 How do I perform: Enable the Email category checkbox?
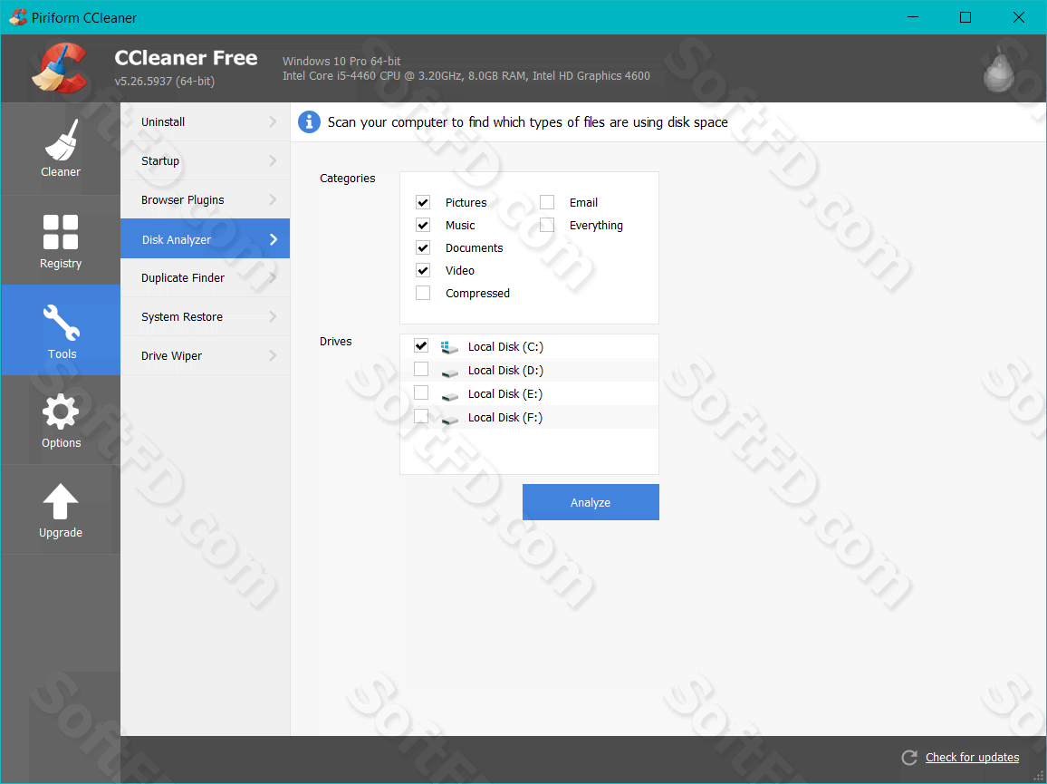coord(547,202)
